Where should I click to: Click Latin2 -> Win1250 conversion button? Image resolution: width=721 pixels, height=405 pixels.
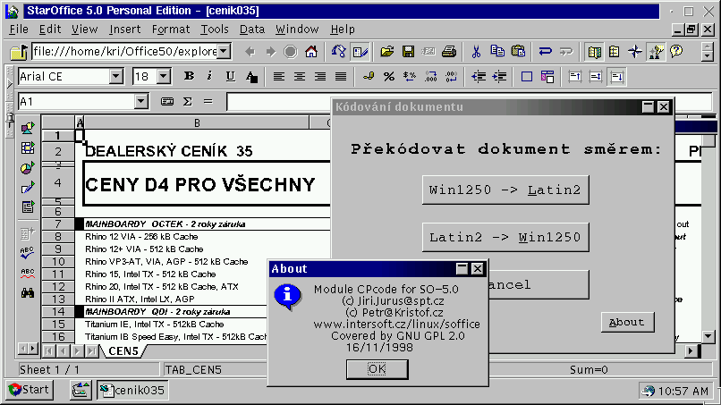pos(505,237)
